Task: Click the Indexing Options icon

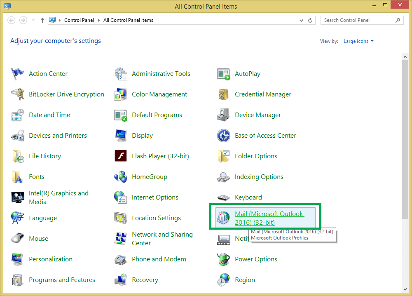Action: click(x=224, y=177)
